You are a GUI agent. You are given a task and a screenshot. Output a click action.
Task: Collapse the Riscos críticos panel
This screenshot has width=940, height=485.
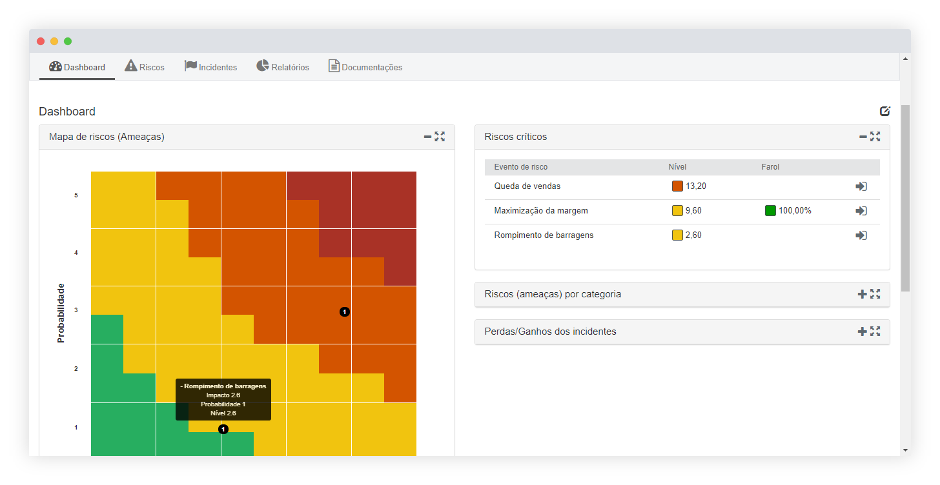[863, 137]
